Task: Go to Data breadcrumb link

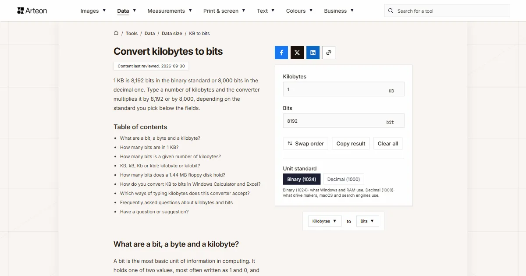Action: pos(150,33)
